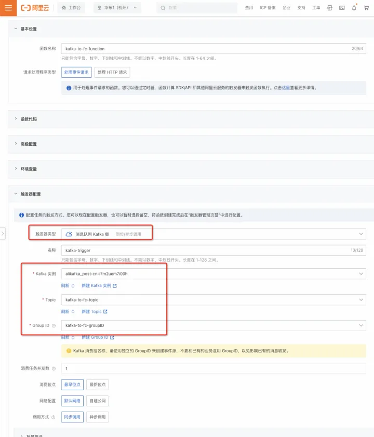Image resolution: width=374 pixels, height=437 pixels.
Task: Open the 费用 menu
Action: click(249, 8)
